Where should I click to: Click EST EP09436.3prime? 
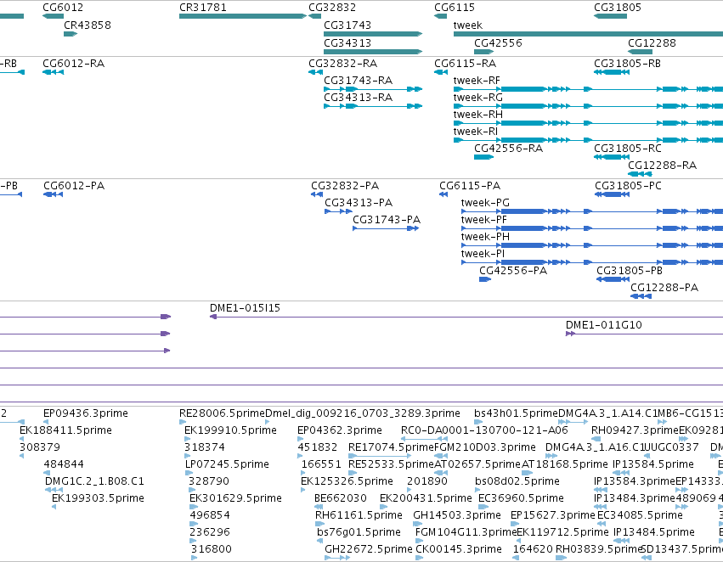click(86, 413)
